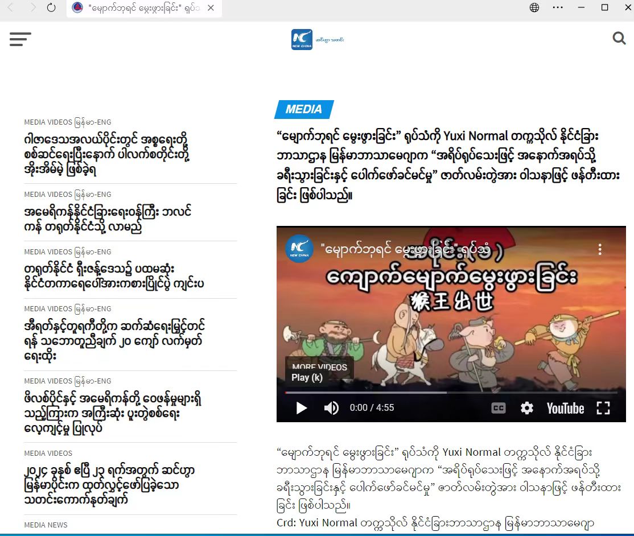Screen dimensions: 634x536
Task: Refresh the page with reload icon
Action: click(x=51, y=8)
